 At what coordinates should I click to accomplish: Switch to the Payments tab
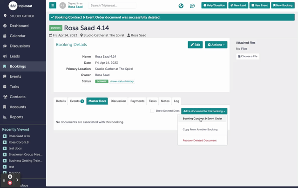click(137, 101)
